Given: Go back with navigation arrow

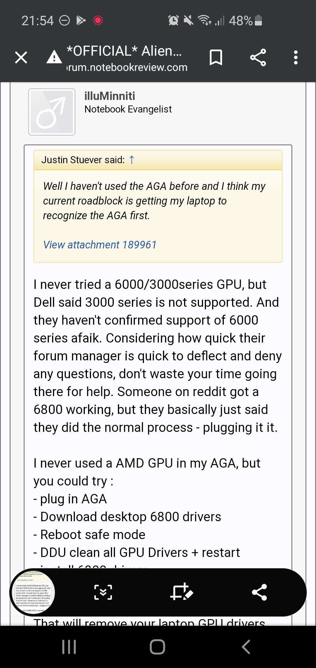Looking at the screenshot, I should click(x=246, y=647).
